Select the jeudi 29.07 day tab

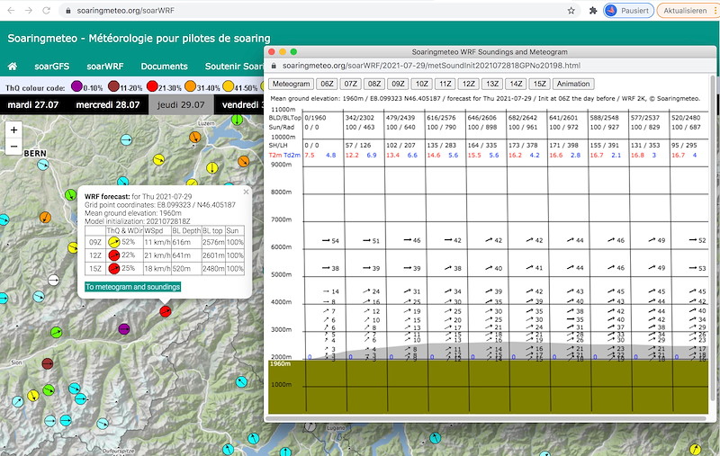point(181,104)
